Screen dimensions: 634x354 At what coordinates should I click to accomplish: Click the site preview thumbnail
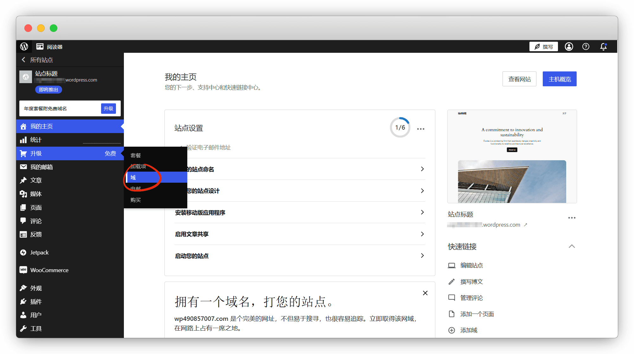tap(512, 156)
